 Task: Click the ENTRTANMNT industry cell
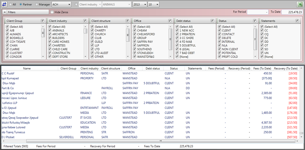point(89,108)
